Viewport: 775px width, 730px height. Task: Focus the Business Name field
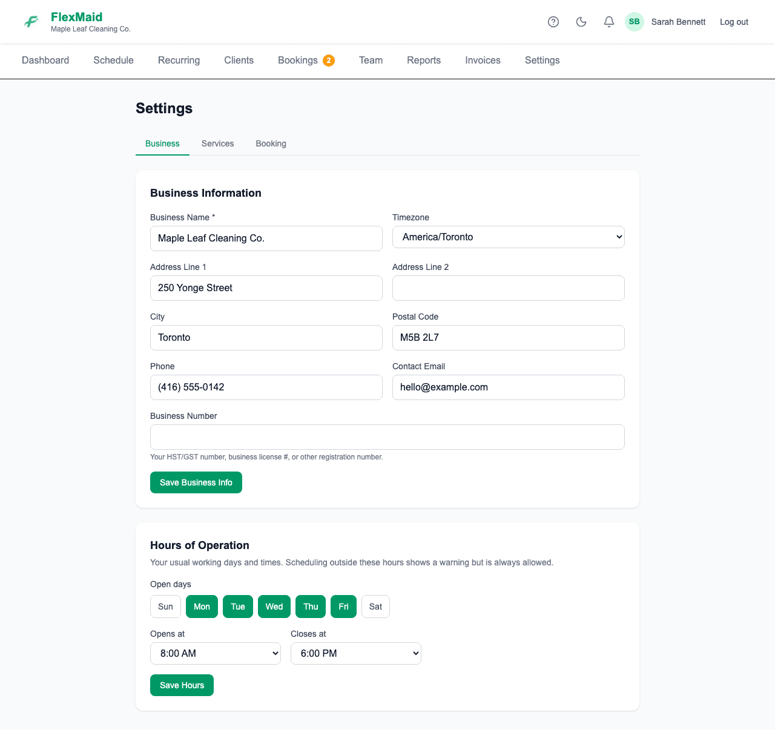pos(266,238)
